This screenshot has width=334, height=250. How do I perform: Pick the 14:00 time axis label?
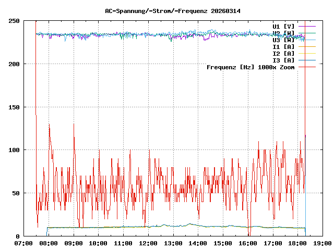click(x=198, y=243)
